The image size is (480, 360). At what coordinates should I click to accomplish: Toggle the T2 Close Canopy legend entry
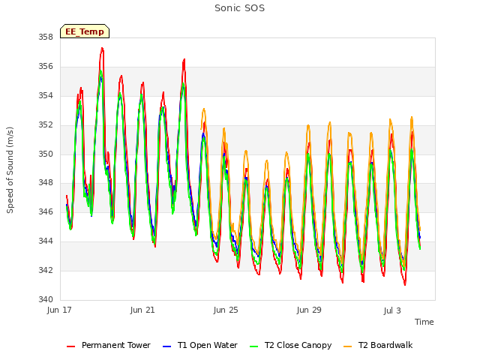coord(290,345)
